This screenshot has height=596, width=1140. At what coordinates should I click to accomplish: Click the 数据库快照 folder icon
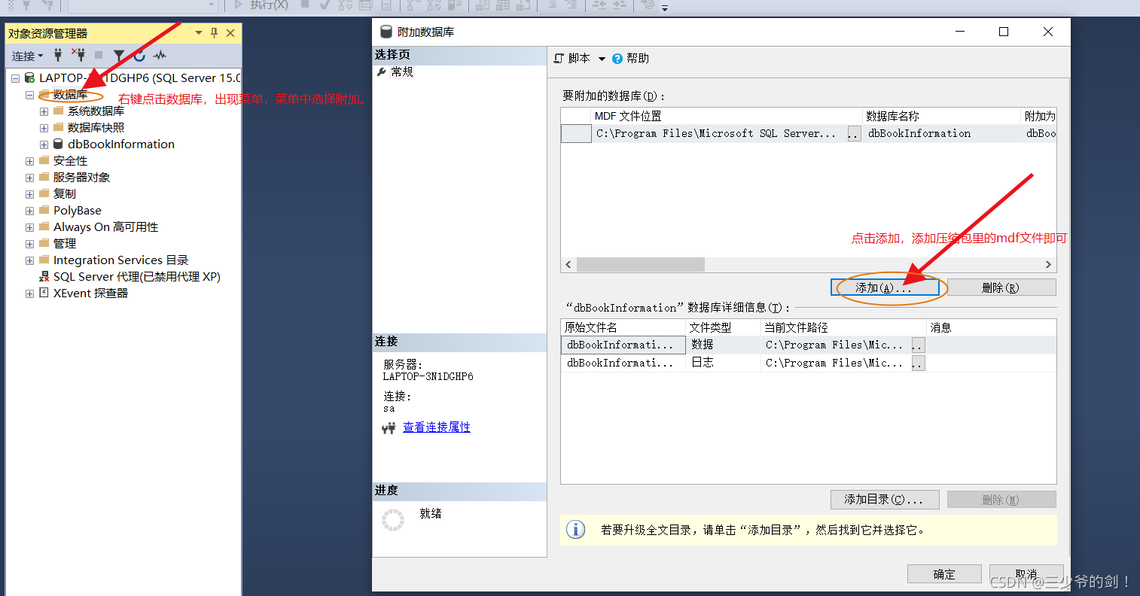(58, 127)
